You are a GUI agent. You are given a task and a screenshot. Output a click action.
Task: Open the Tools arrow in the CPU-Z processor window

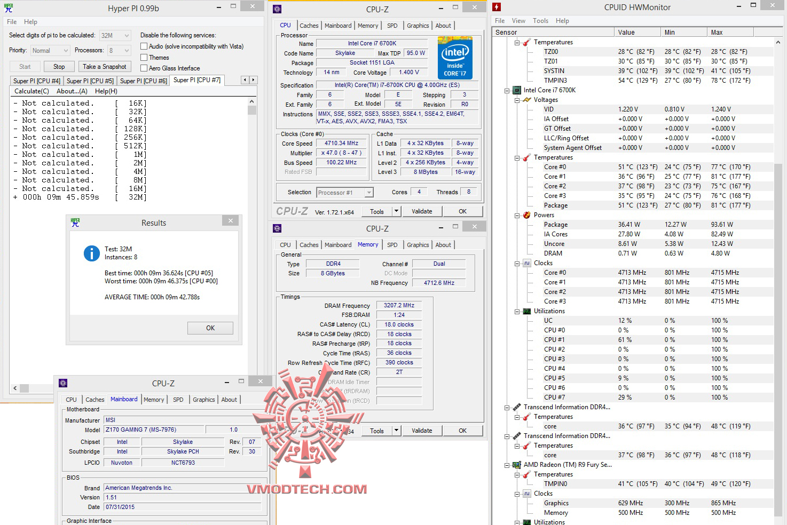coord(396,211)
